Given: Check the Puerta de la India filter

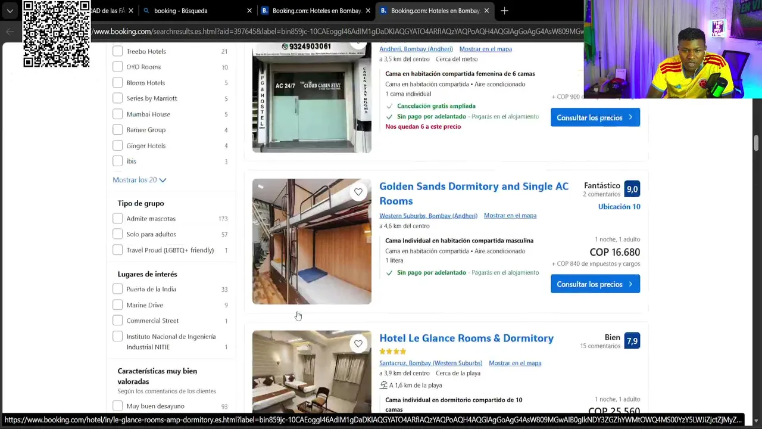Looking at the screenshot, I should pyautogui.click(x=118, y=289).
